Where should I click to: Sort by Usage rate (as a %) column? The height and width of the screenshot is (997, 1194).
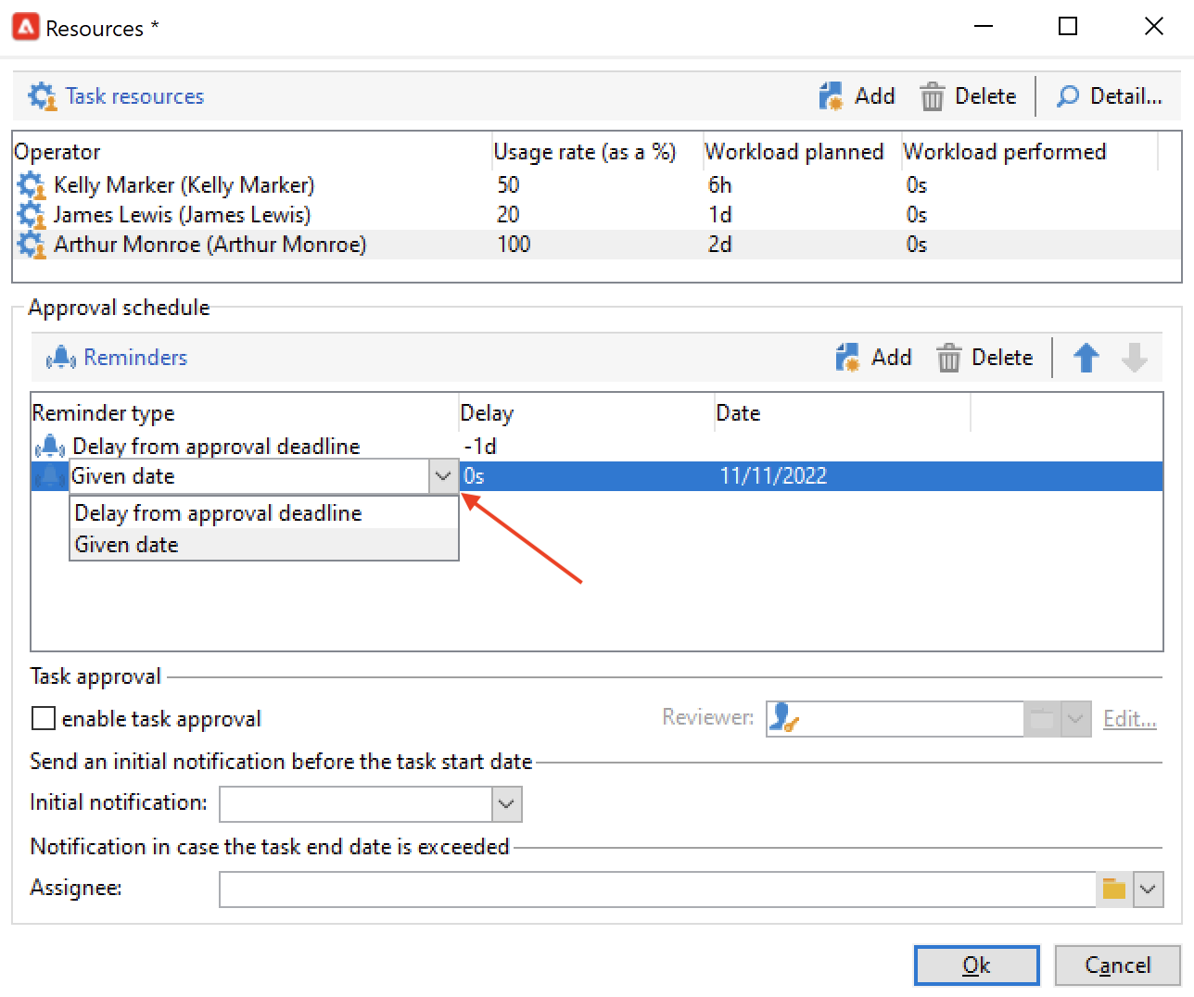(x=597, y=152)
